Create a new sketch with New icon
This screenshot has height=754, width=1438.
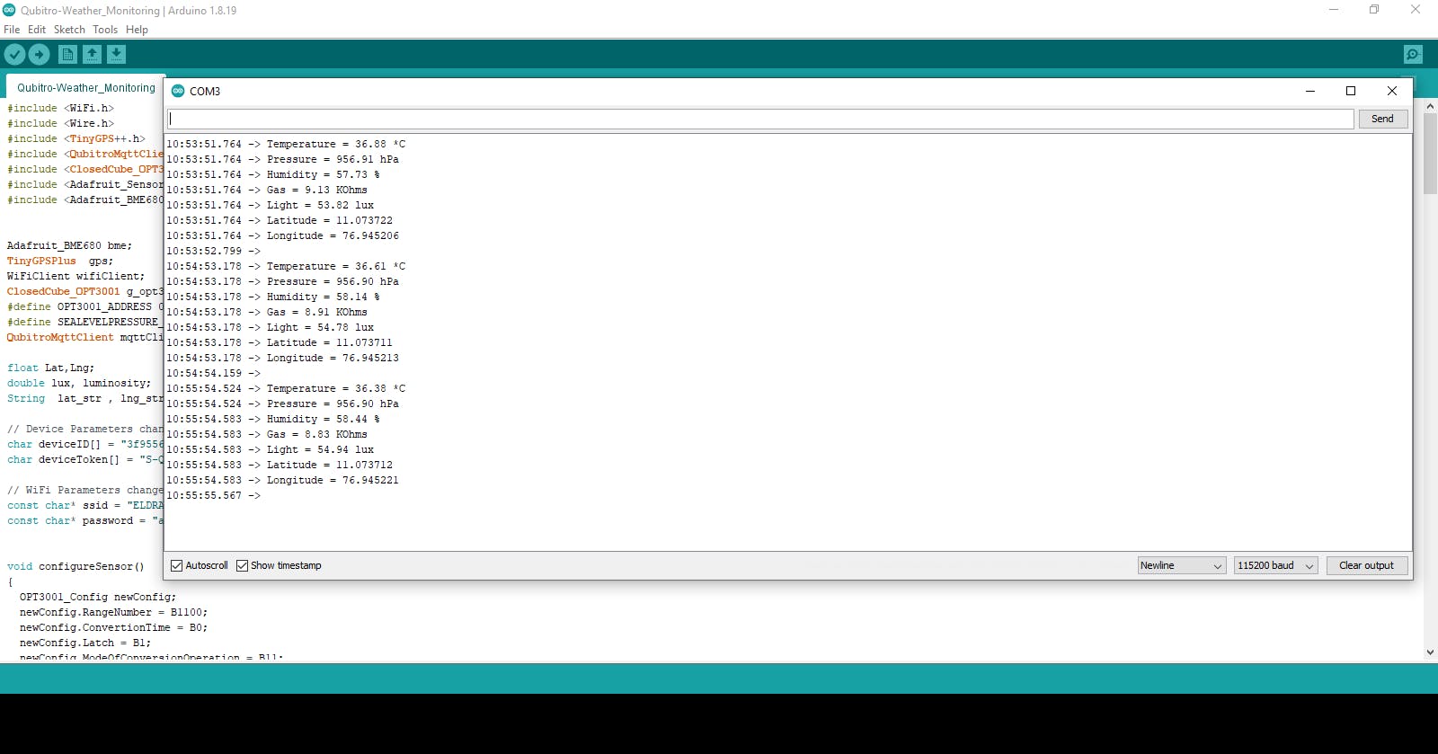[x=67, y=55]
